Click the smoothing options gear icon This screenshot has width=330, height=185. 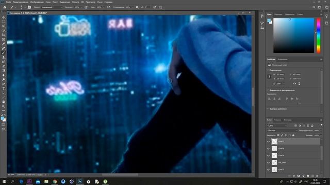(137, 7)
